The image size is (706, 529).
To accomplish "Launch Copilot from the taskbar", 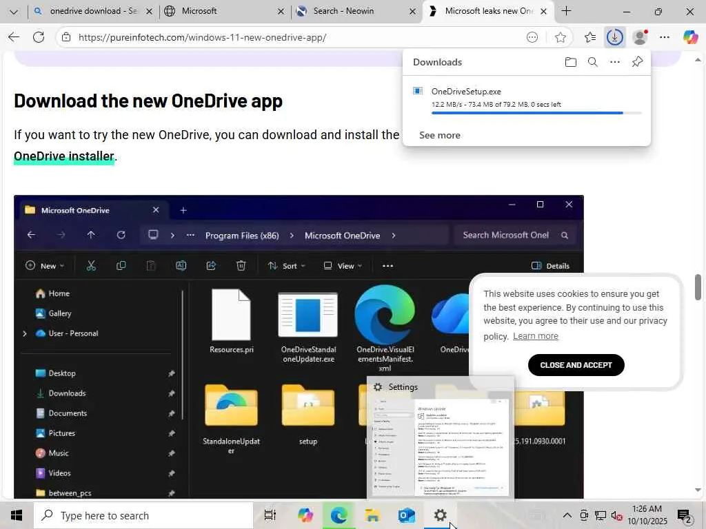I will click(305, 515).
